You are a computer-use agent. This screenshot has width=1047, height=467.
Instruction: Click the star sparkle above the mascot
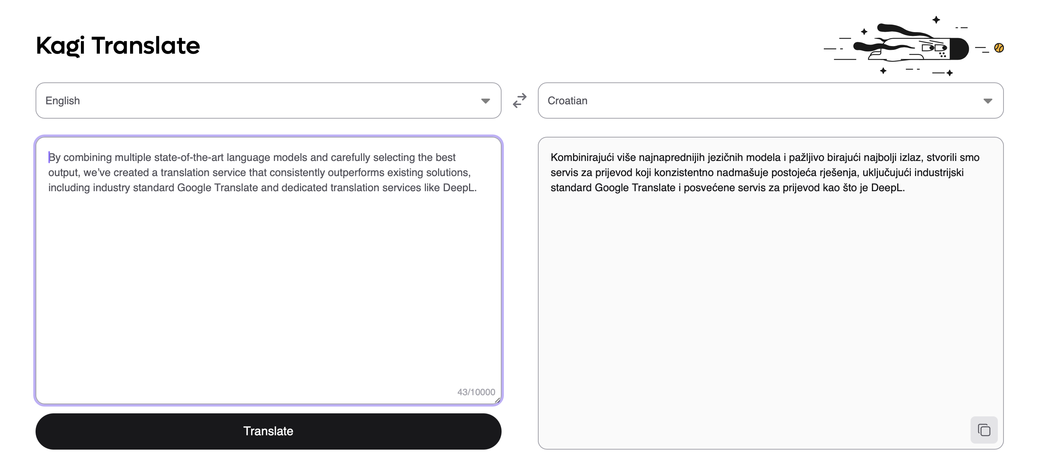point(936,20)
